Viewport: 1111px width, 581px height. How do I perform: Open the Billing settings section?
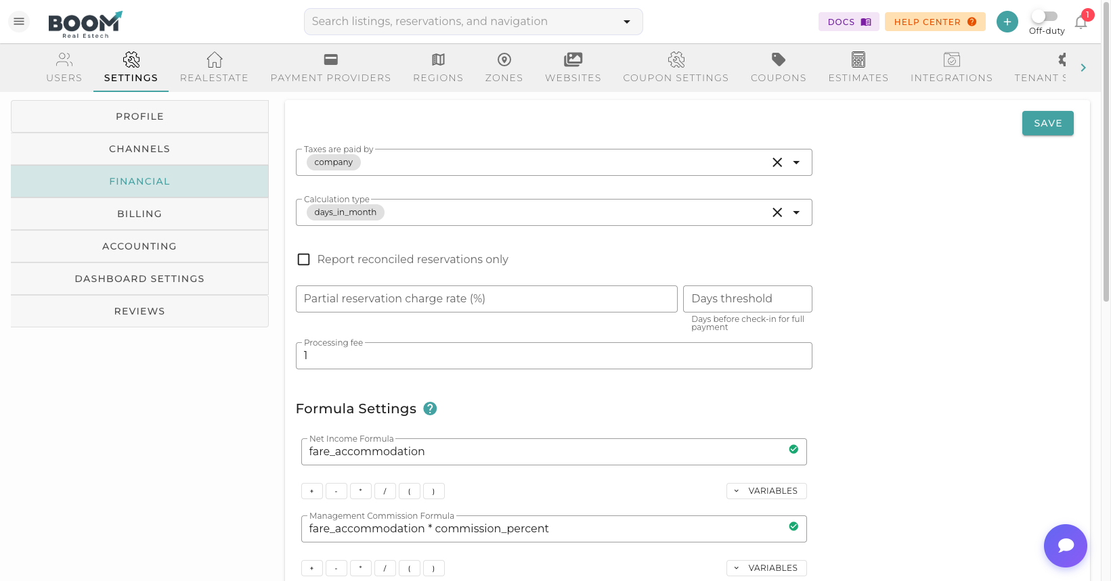pos(139,214)
